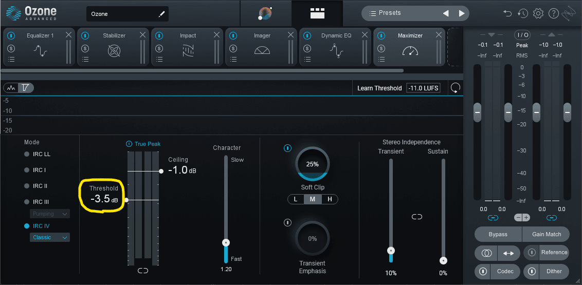Go to next preset arrow
The height and width of the screenshot is (285, 582).
461,13
